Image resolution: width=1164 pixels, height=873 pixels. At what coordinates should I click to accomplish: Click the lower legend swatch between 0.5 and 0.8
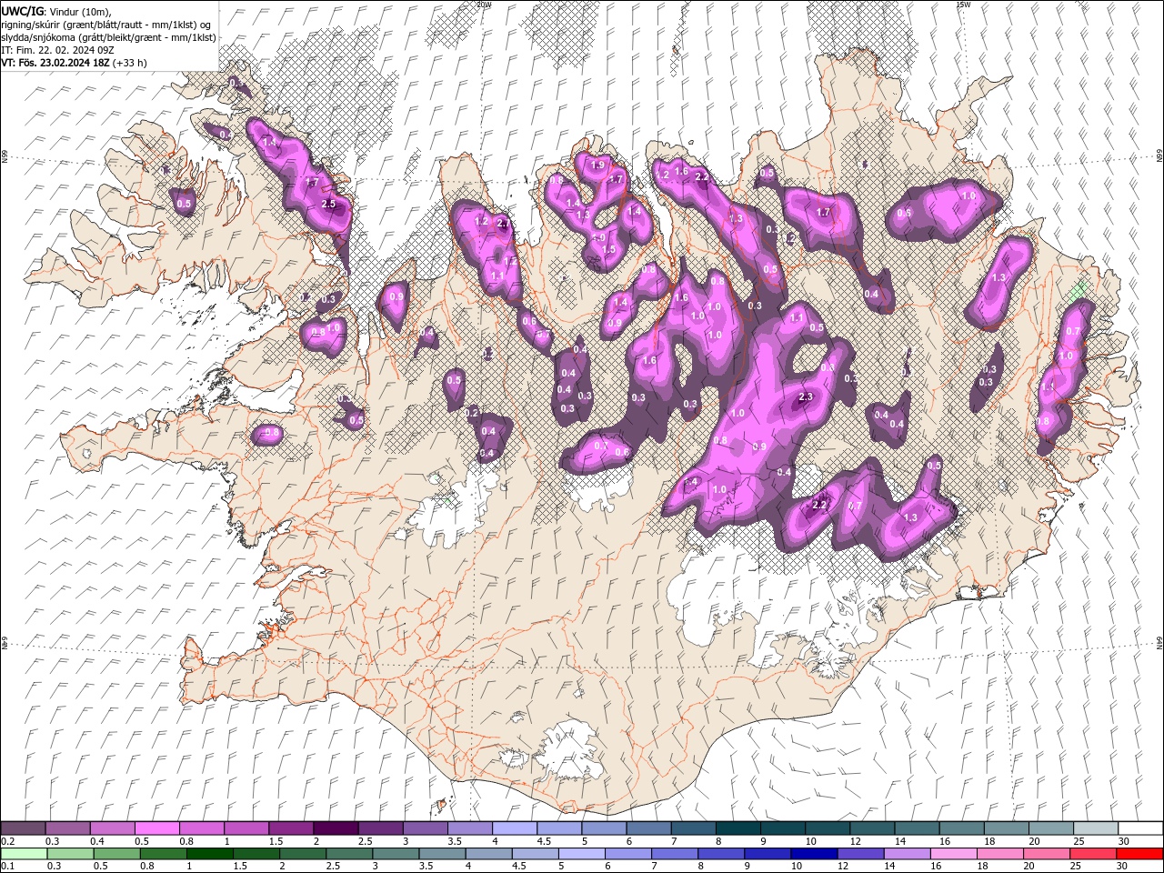pos(116,854)
